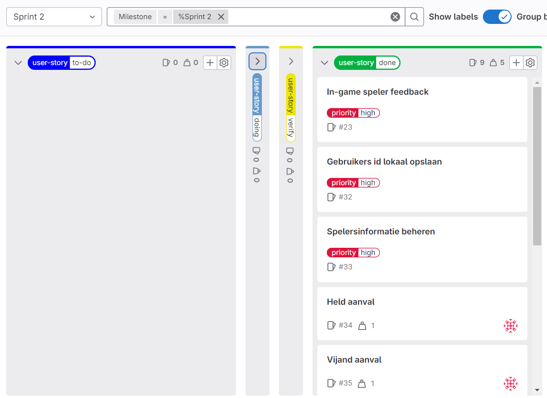Viewport: 547px width, 398px height.
Task: Click priority high label on Spelersinformatie beheren
Action: point(353,253)
